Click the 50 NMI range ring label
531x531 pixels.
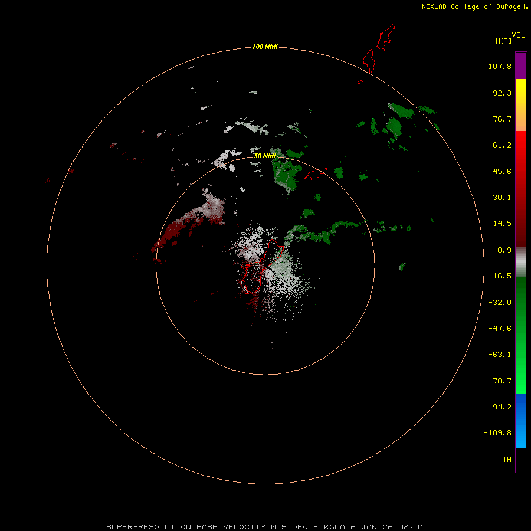(265, 156)
